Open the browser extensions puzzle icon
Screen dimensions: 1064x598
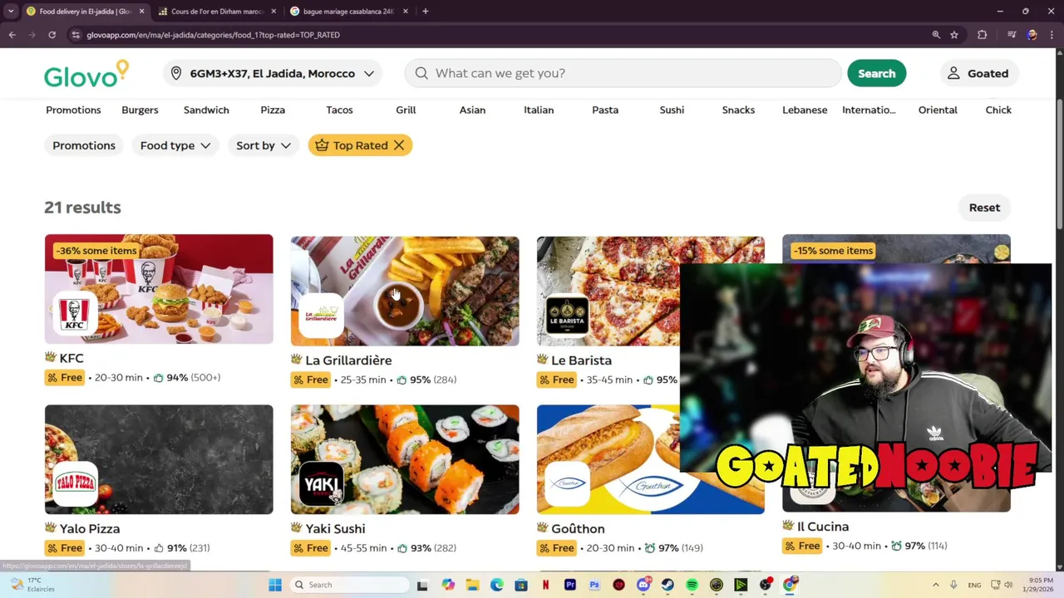pyautogui.click(x=983, y=35)
